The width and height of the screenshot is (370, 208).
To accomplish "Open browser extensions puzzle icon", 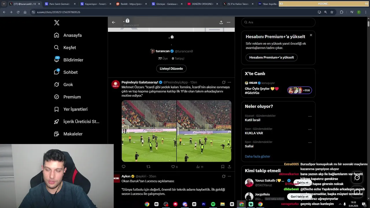I will (342, 12).
